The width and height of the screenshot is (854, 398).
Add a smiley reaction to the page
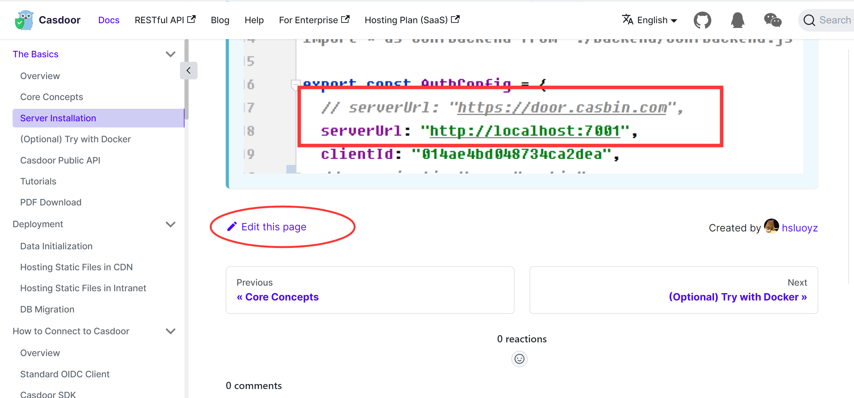519,359
